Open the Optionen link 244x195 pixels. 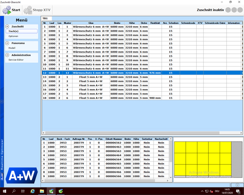tap(13, 36)
